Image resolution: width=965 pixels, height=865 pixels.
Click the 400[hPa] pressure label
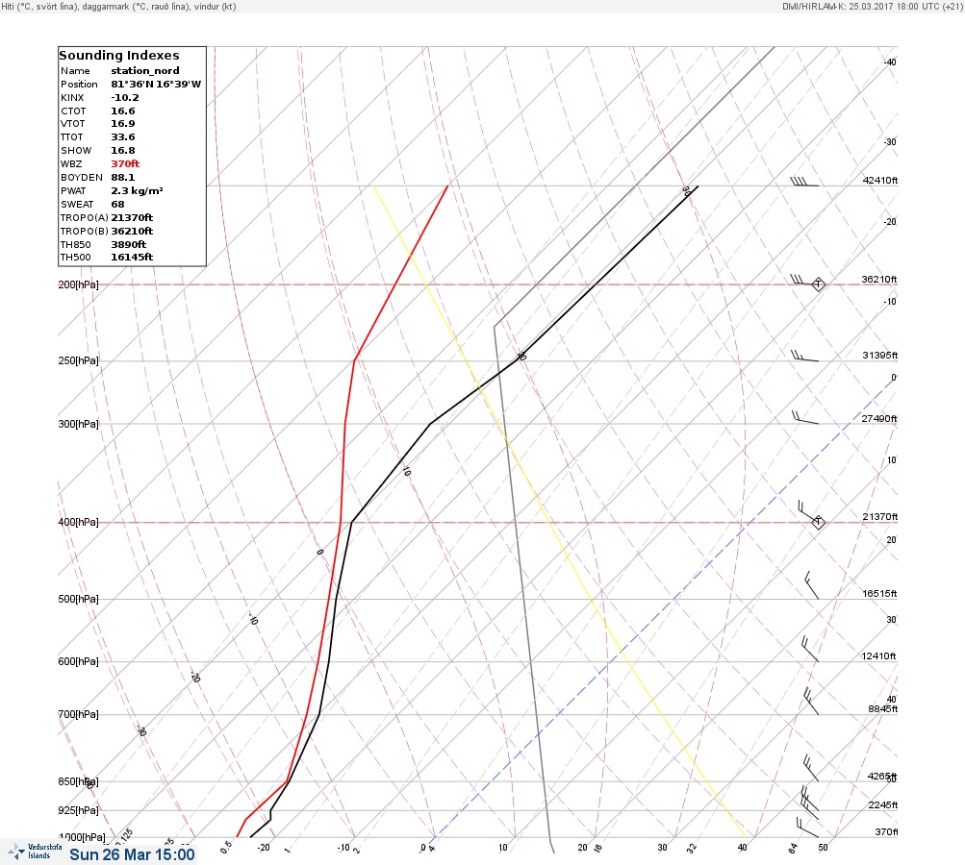pos(78,523)
